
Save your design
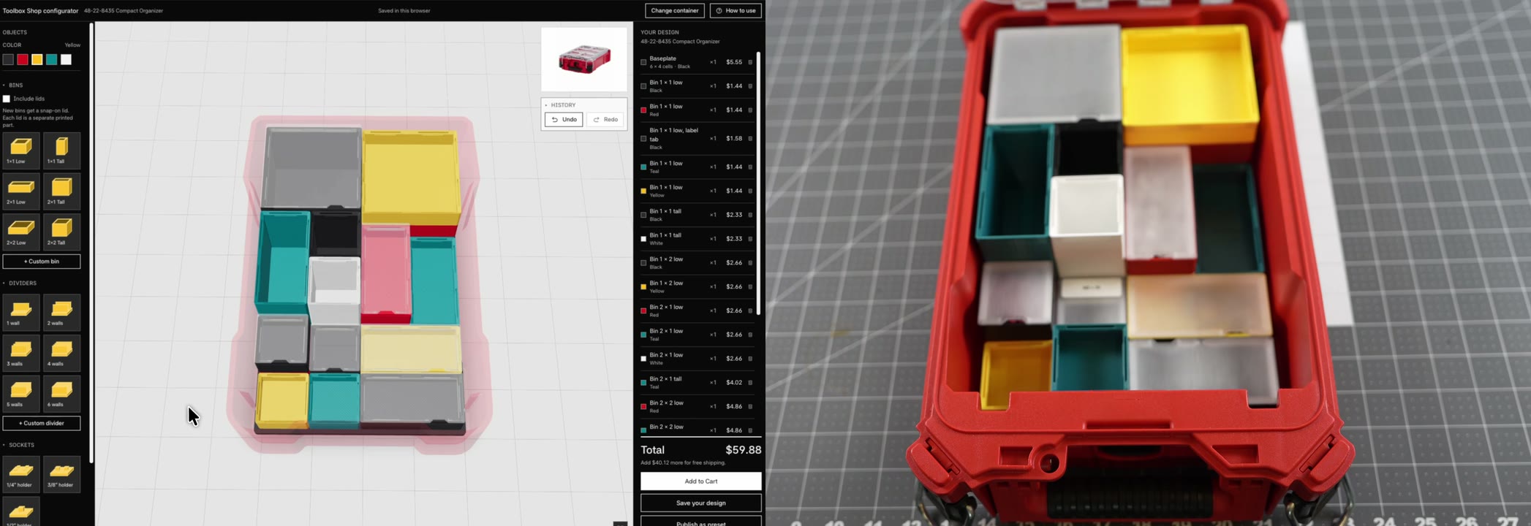coord(701,503)
